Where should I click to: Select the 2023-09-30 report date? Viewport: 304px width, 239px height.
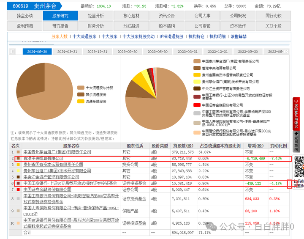click(x=128, y=52)
